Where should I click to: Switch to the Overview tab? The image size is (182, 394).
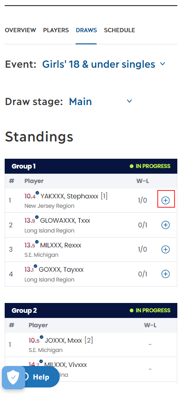pos(21,30)
